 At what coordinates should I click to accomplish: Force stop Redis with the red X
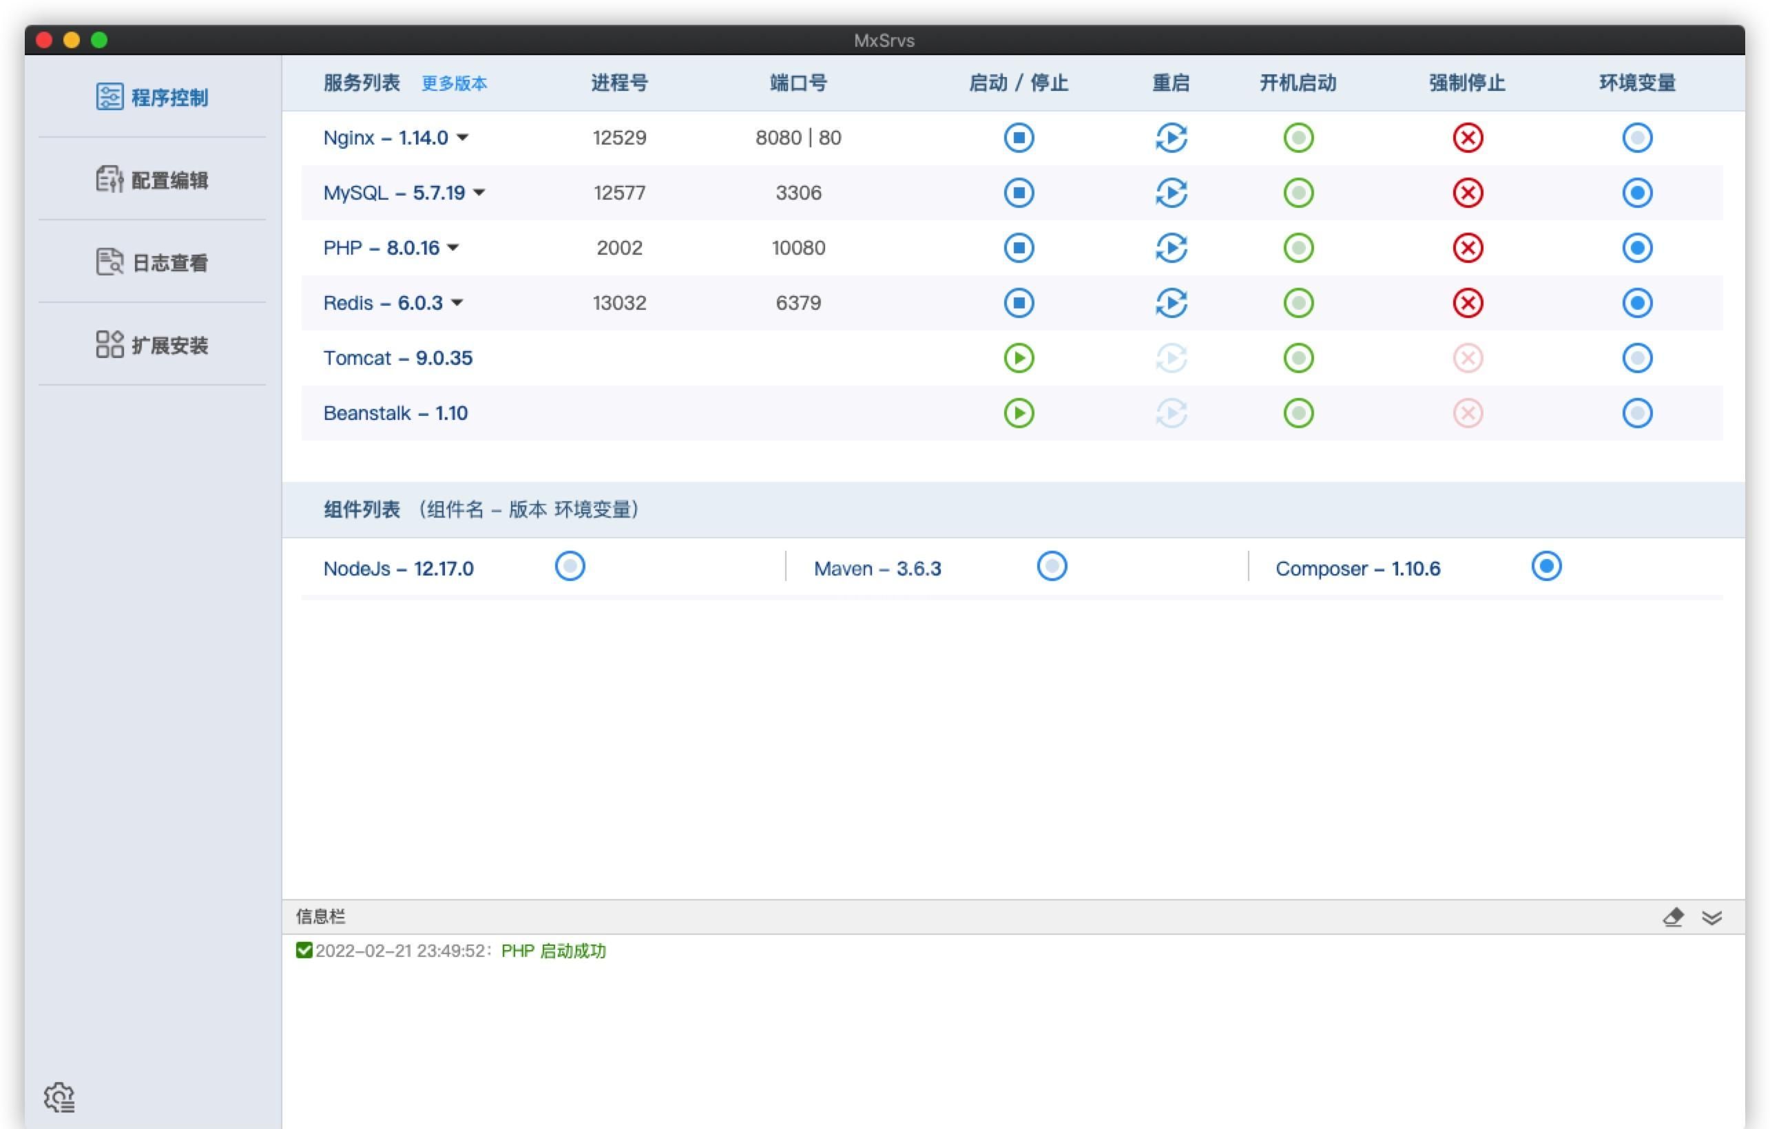pyautogui.click(x=1468, y=303)
